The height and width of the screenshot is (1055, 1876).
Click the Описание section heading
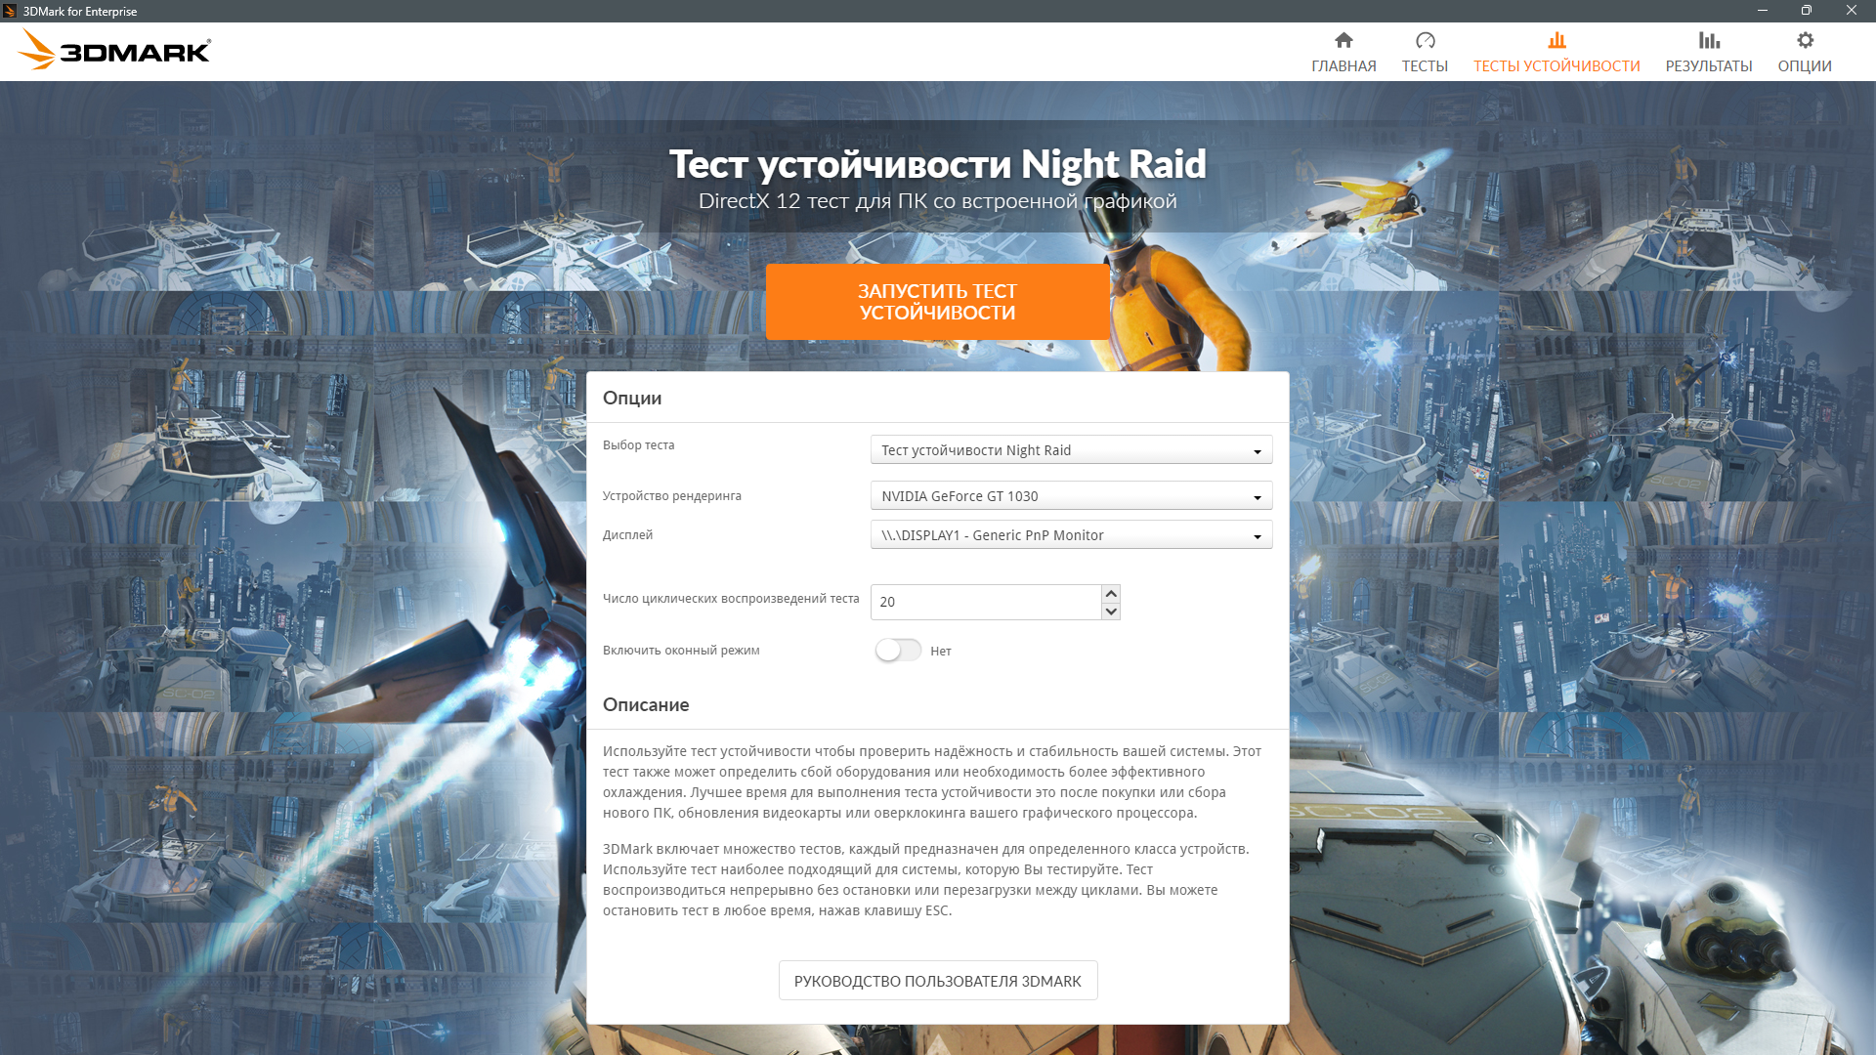tap(646, 704)
